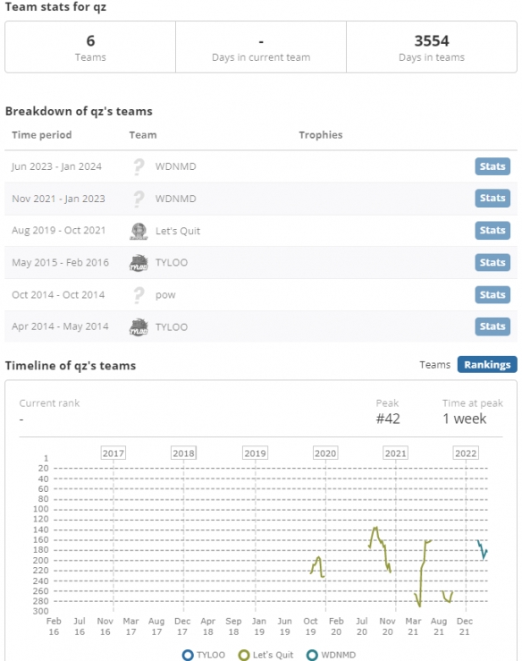Click question-mark logo beside pow team

[x=139, y=295]
